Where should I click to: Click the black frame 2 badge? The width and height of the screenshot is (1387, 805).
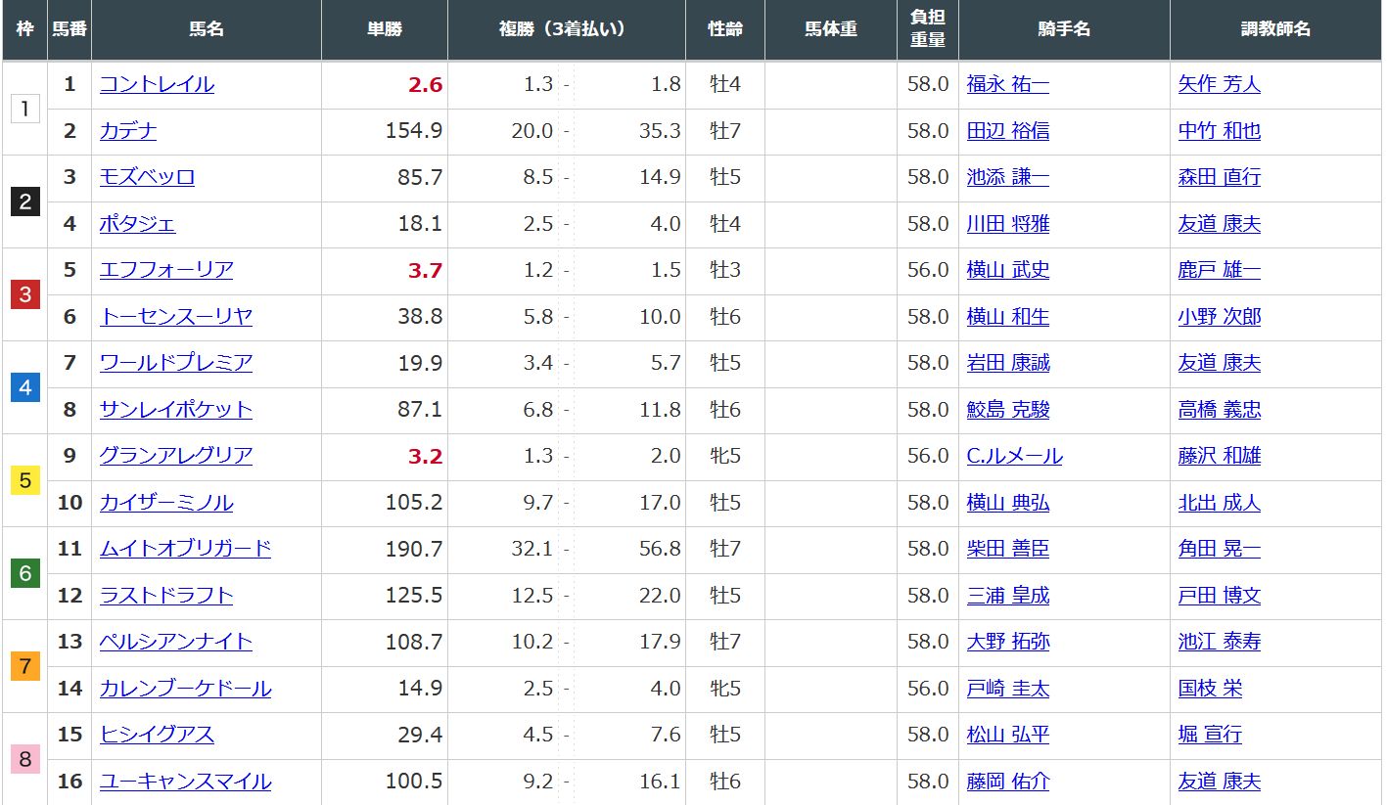[25, 201]
